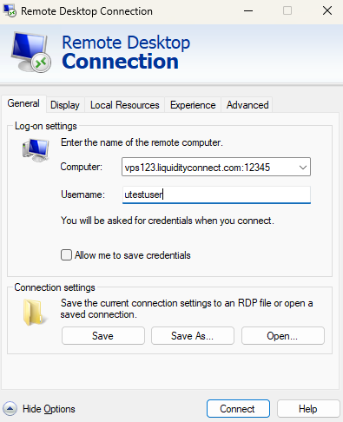Click the 'Log-on settings' group label

(x=46, y=126)
